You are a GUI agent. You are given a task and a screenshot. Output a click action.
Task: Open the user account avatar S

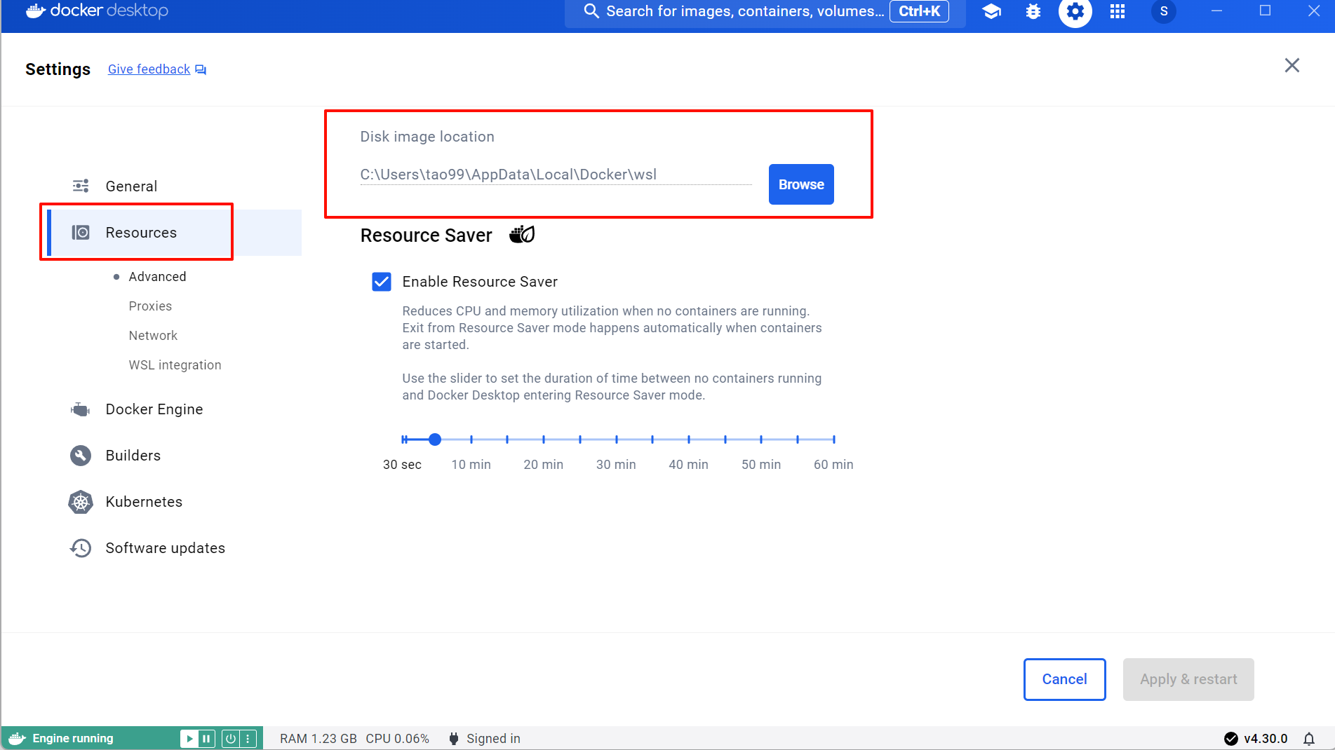coord(1164,11)
